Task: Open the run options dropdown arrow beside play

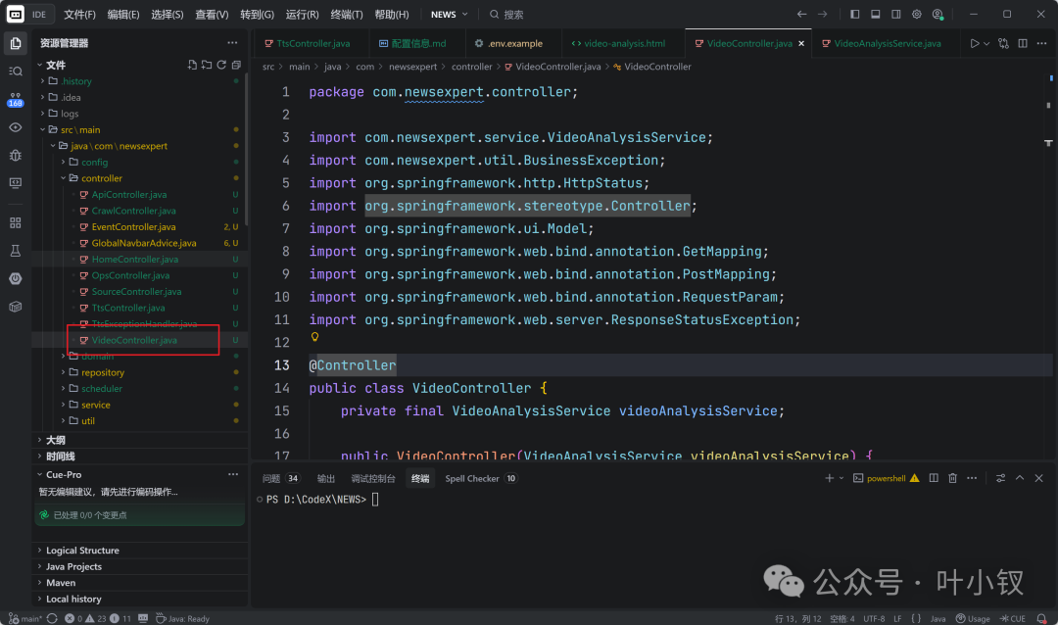Action: point(986,44)
